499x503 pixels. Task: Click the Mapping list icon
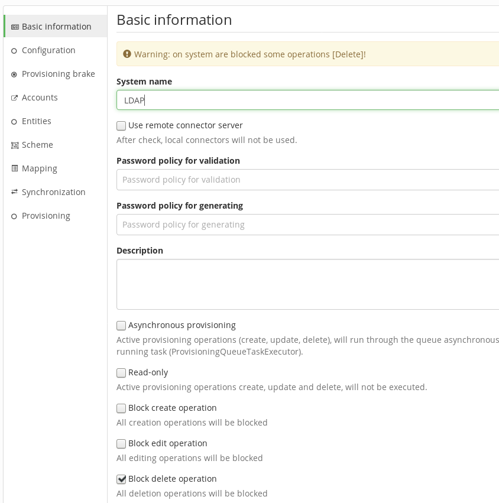tap(14, 168)
